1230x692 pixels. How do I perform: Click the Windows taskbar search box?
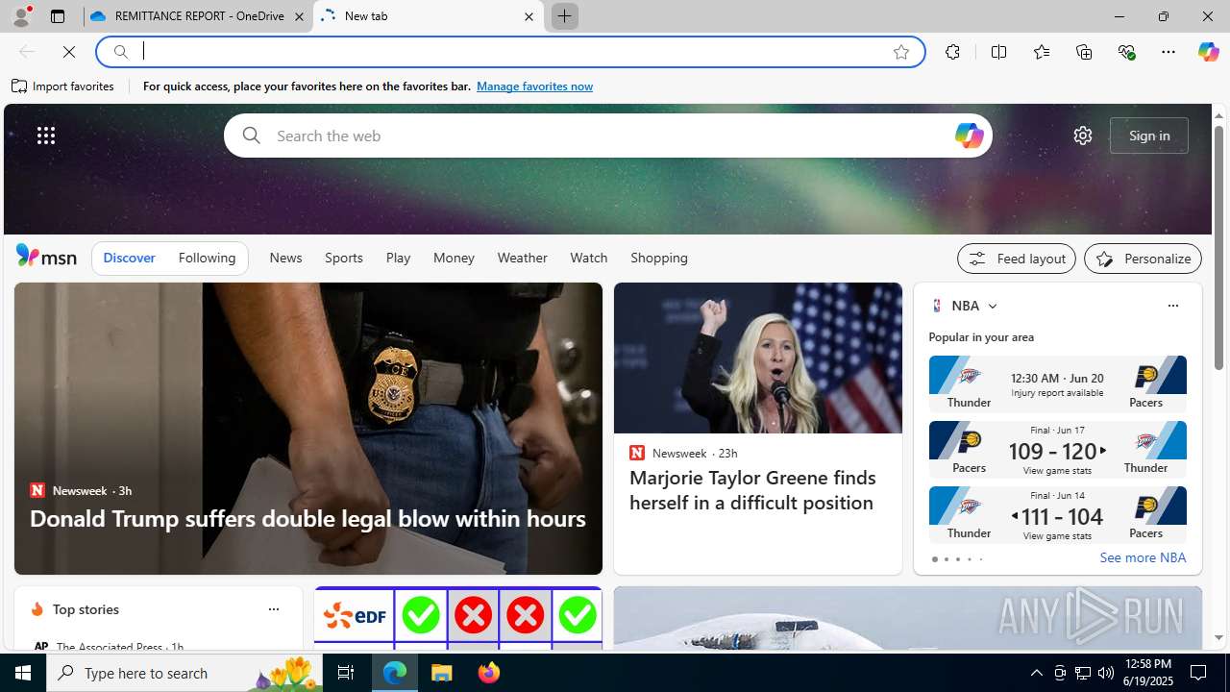[x=184, y=673]
